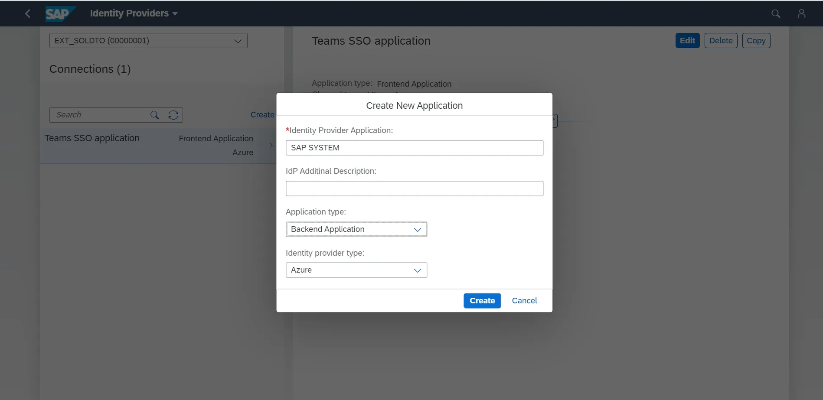The width and height of the screenshot is (823, 400).
Task: Click the Create link above connections list
Action: [262, 115]
